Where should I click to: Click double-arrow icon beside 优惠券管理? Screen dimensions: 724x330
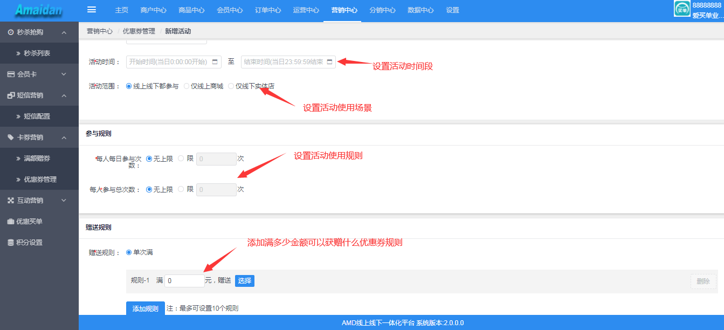tap(19, 180)
